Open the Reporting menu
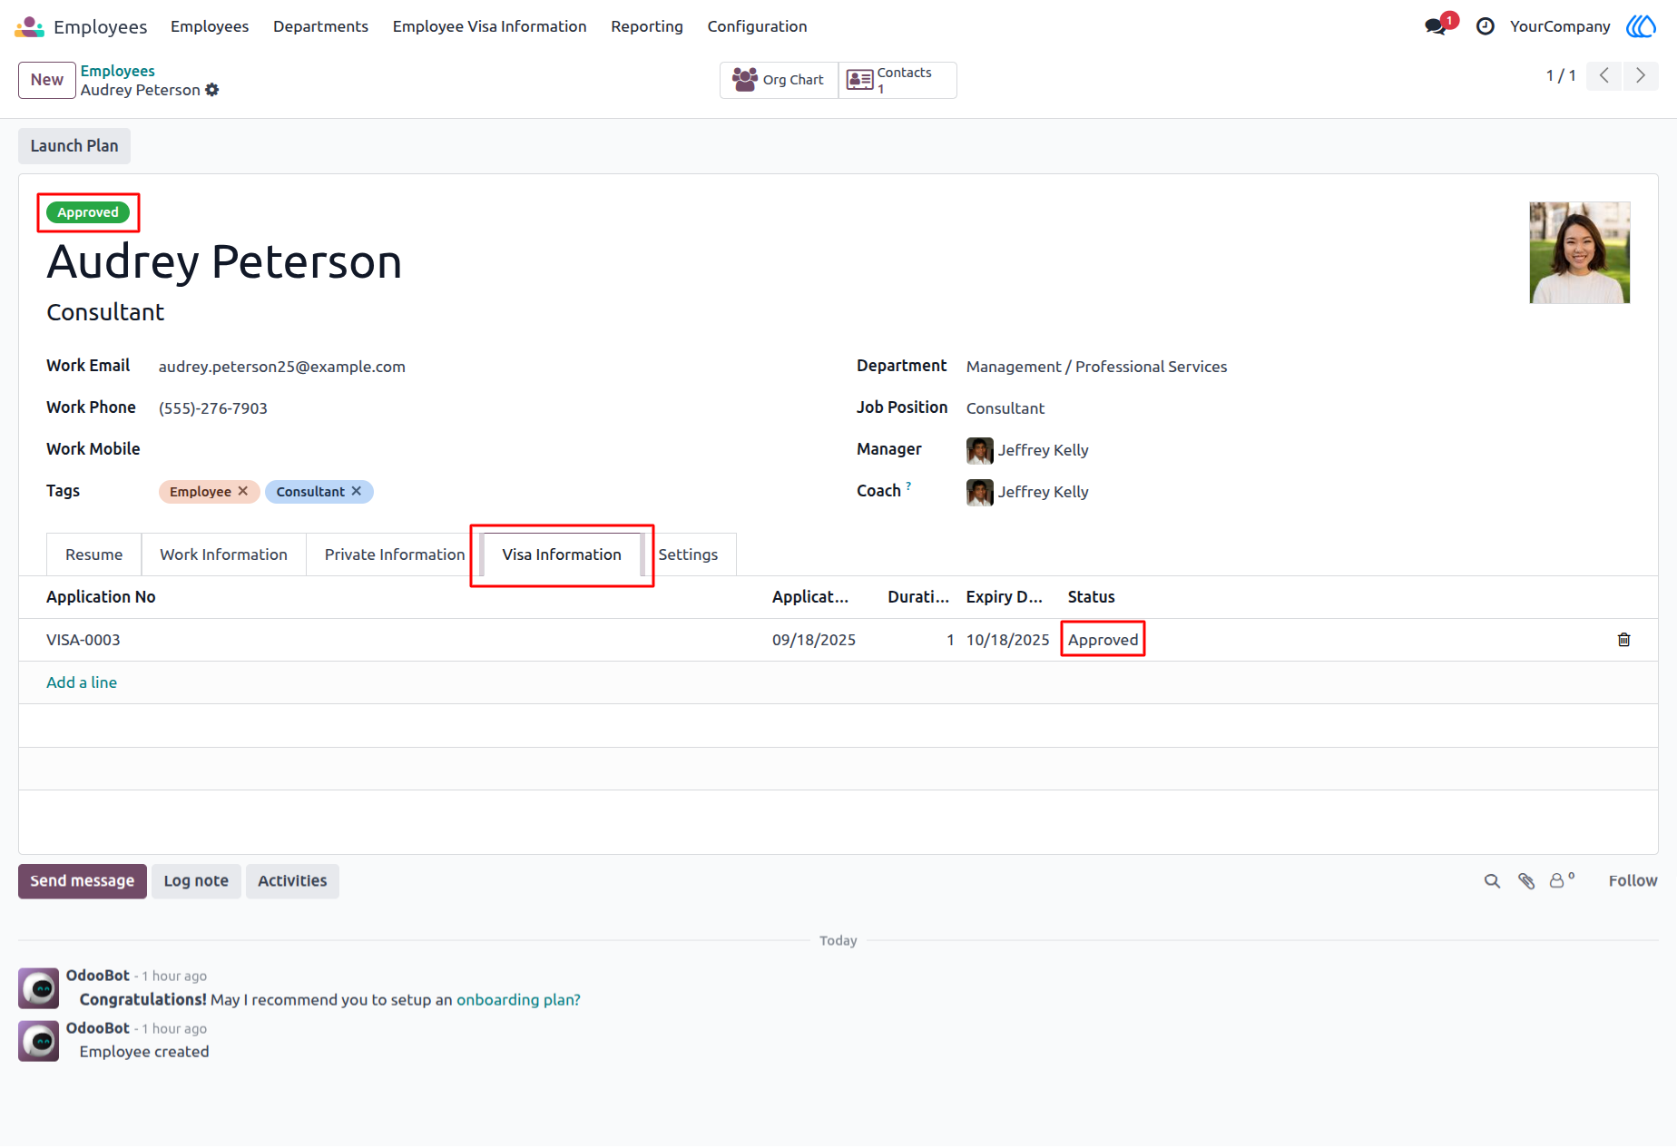 tap(647, 26)
